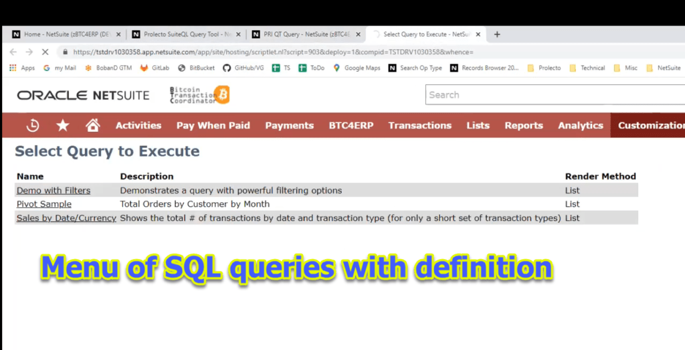Expand the Technical bookmark folder

[587, 68]
